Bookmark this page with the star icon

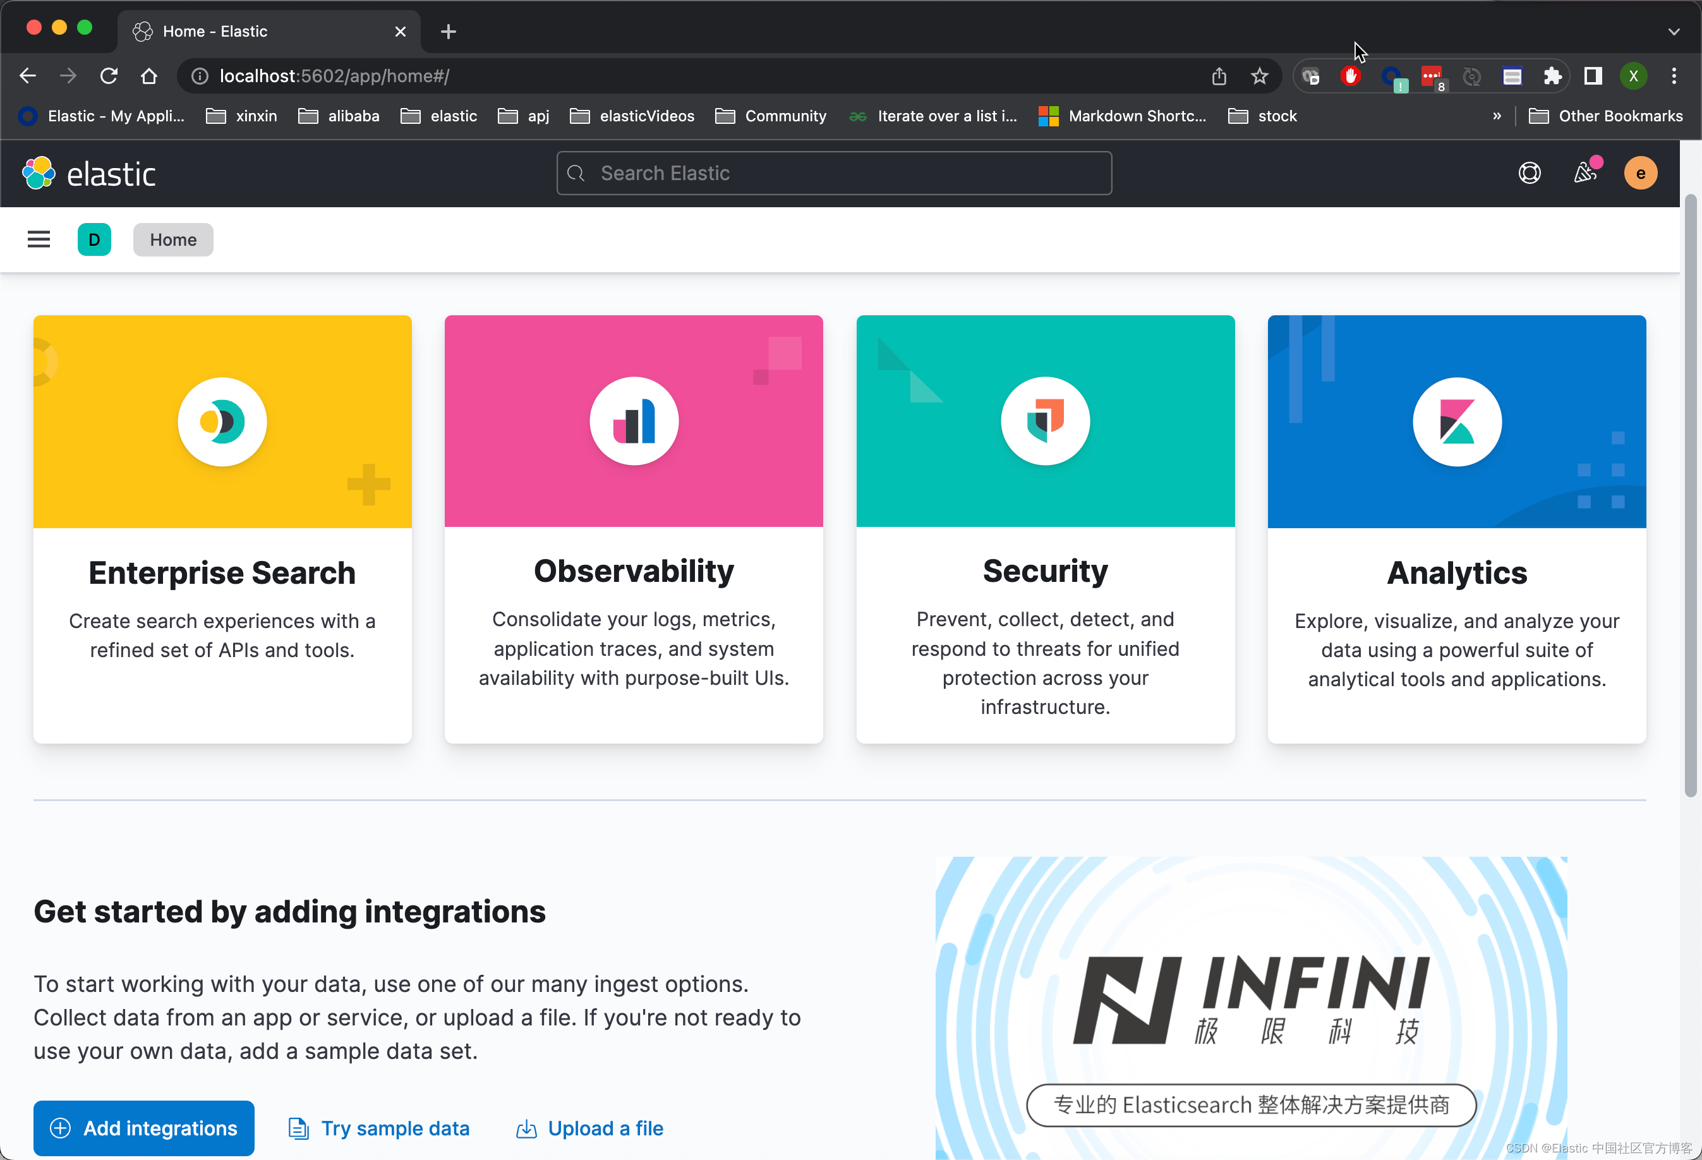coord(1259,76)
